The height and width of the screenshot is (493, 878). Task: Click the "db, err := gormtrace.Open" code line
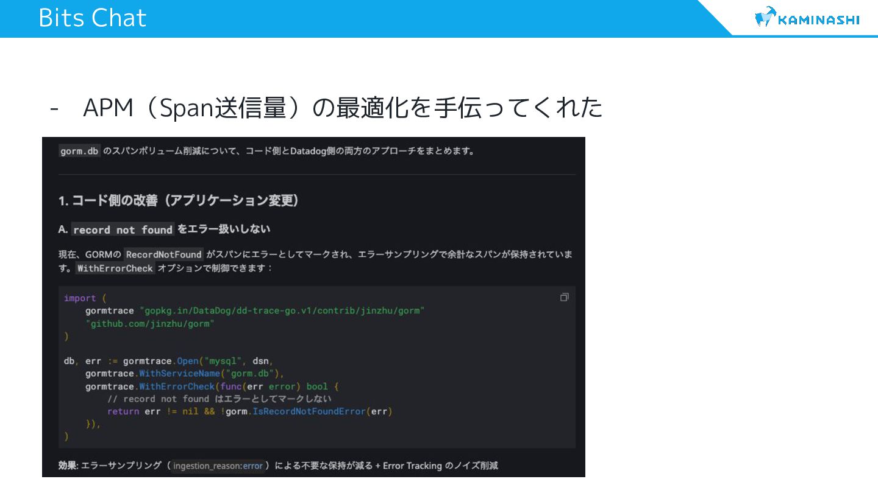(x=169, y=361)
